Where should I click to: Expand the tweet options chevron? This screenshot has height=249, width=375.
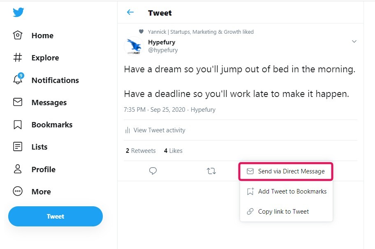point(354,41)
